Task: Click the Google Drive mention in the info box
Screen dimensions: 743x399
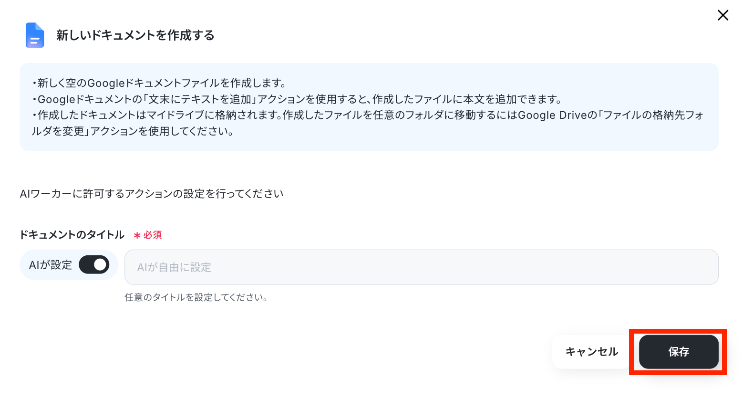Action: (552, 115)
